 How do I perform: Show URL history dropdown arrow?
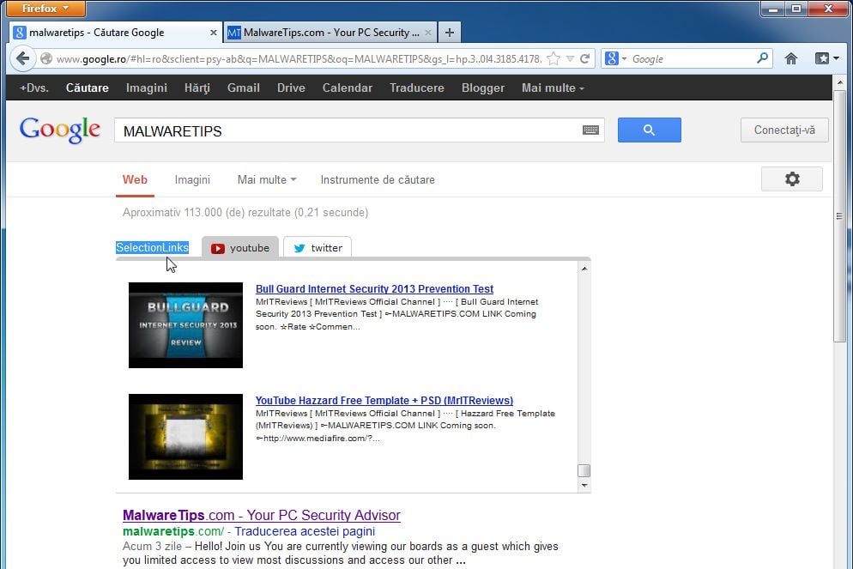570,58
